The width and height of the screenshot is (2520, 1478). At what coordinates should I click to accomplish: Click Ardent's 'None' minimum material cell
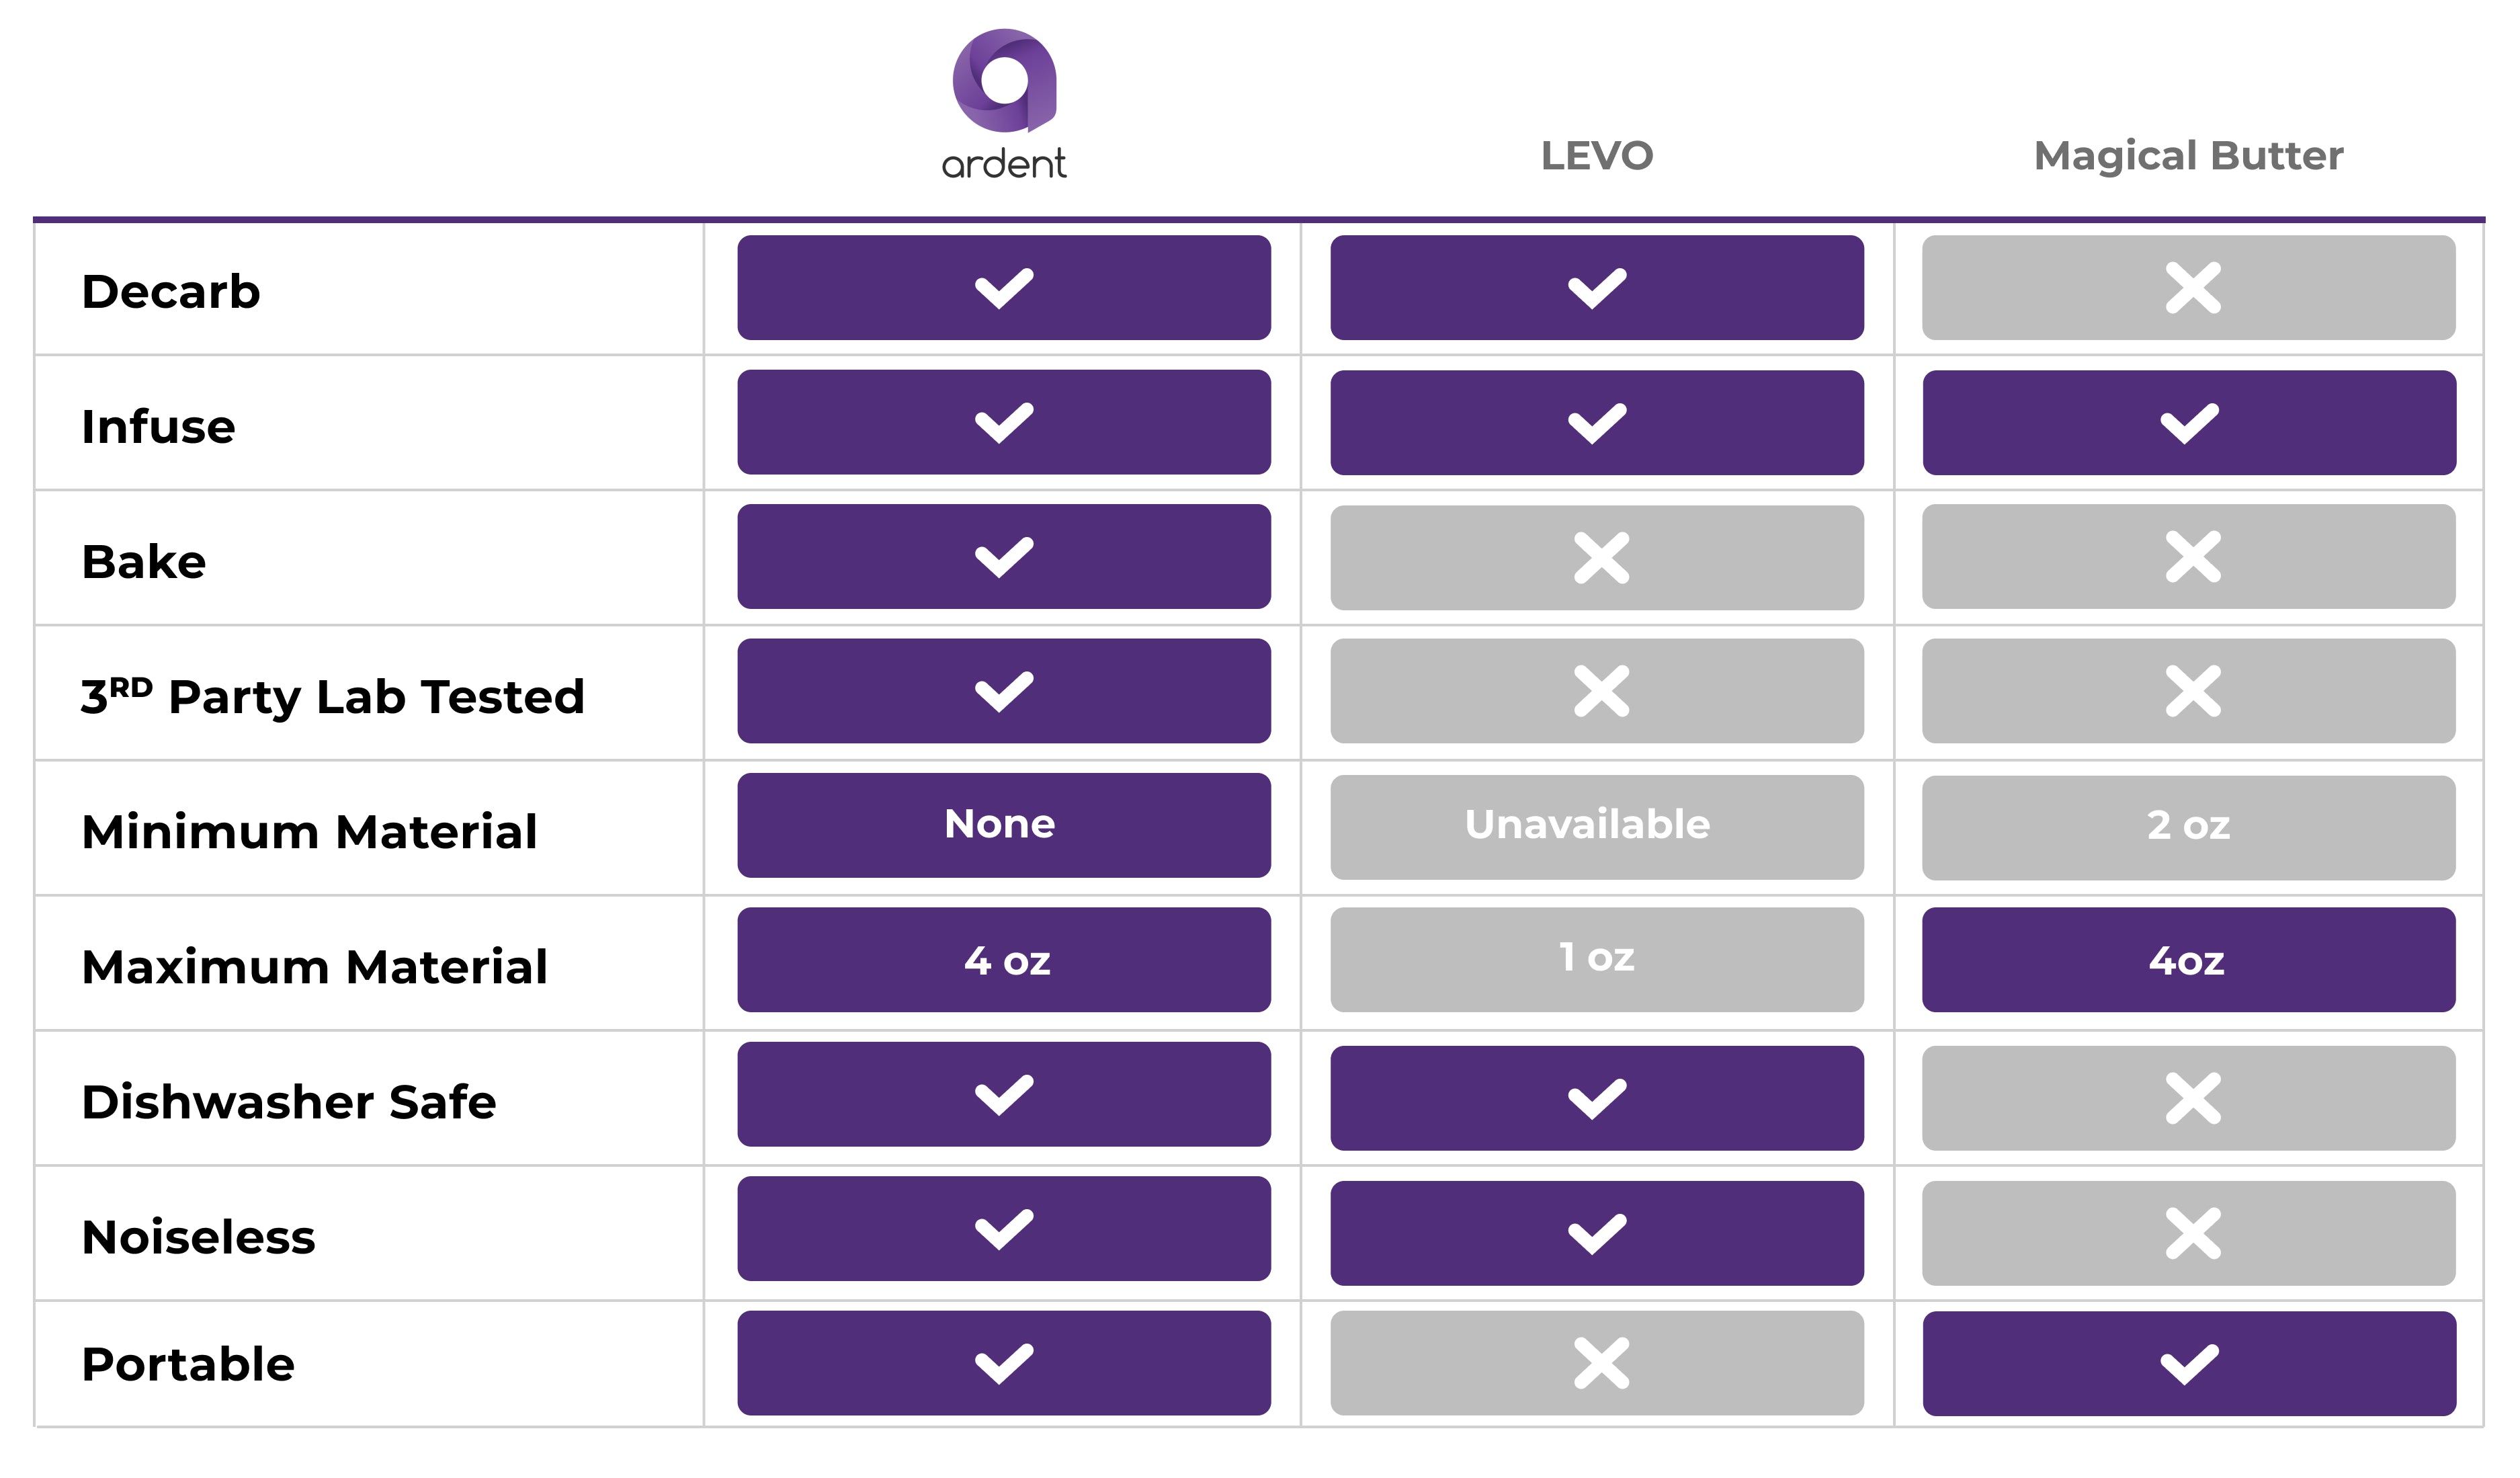click(x=1000, y=825)
